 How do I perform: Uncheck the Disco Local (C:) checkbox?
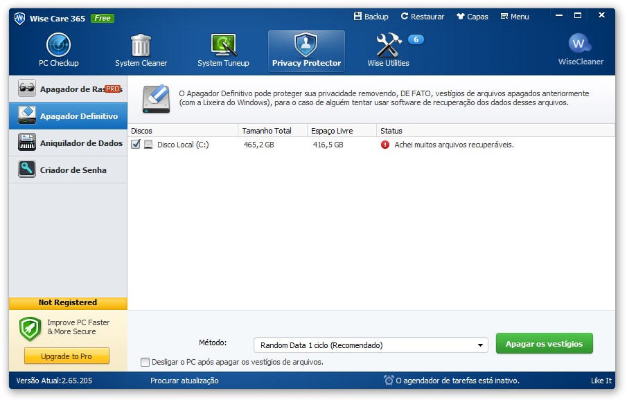136,145
